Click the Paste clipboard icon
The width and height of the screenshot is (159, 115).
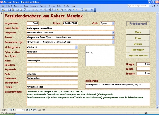36,10
